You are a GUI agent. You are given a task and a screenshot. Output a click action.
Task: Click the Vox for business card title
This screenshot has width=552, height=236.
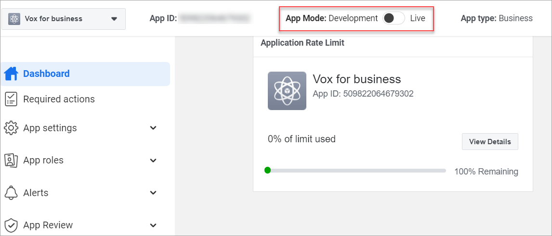[357, 79]
